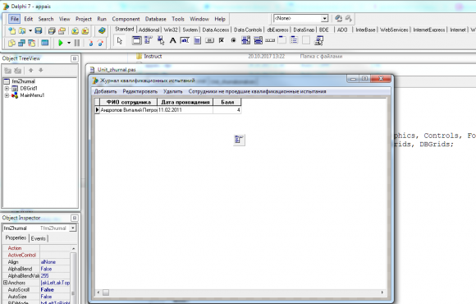The width and height of the screenshot is (476, 304).
Task: Open the Object Inspector component dropdown
Action: (73, 228)
